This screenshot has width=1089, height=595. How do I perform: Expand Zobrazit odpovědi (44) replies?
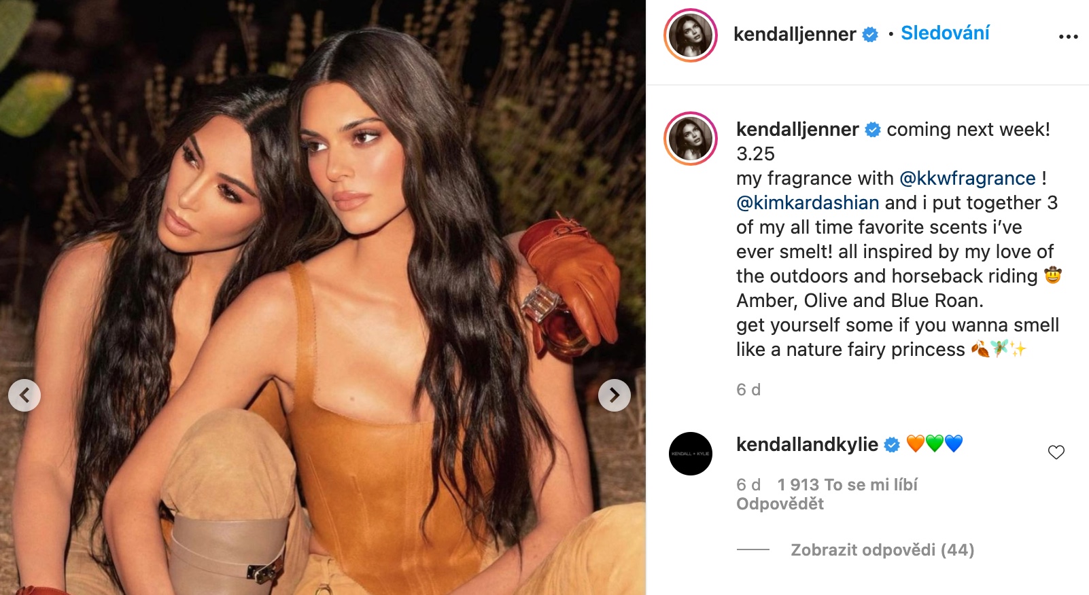882,549
